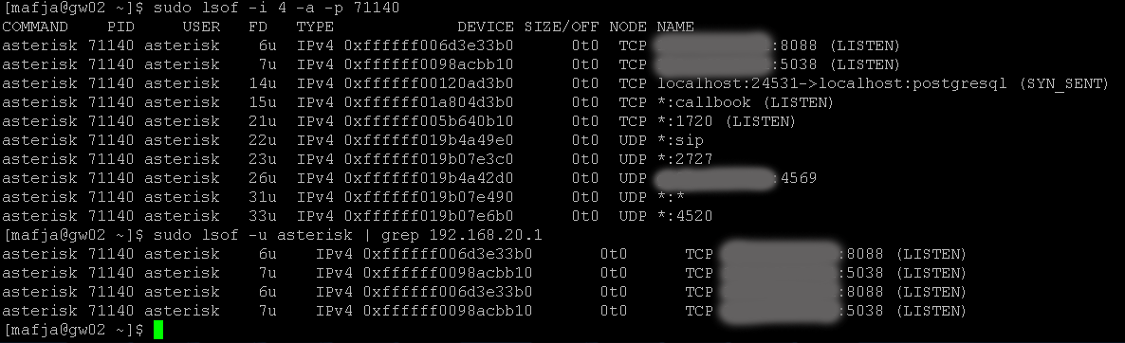Click the COMMAND column header
Image resolution: width=1125 pixels, height=343 pixels.
(x=35, y=27)
